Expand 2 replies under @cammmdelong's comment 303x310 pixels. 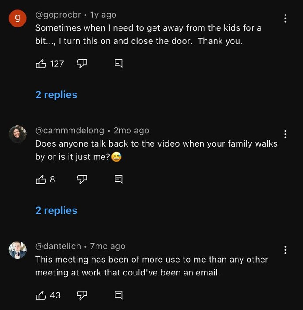[56, 210]
